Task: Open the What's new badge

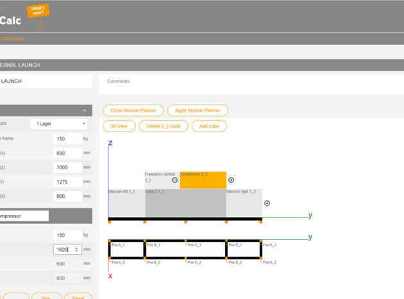Action: pyautogui.click(x=37, y=11)
